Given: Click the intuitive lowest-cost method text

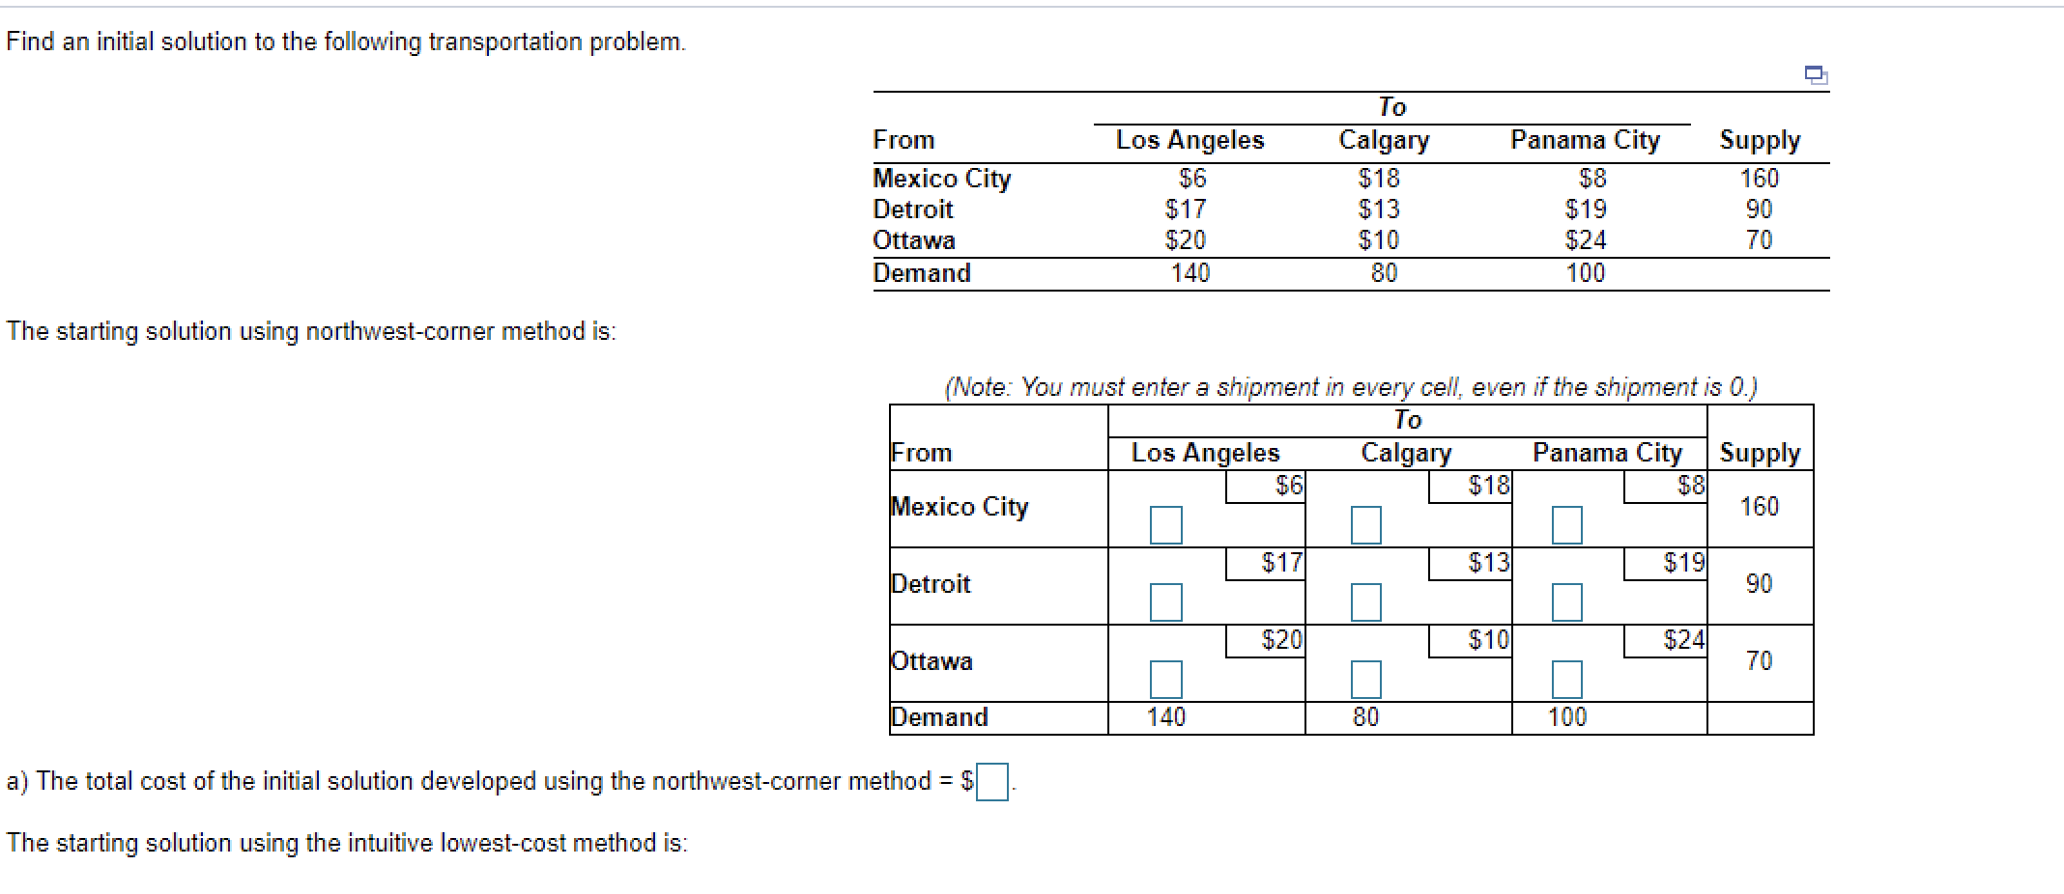Looking at the screenshot, I should pos(348,842).
